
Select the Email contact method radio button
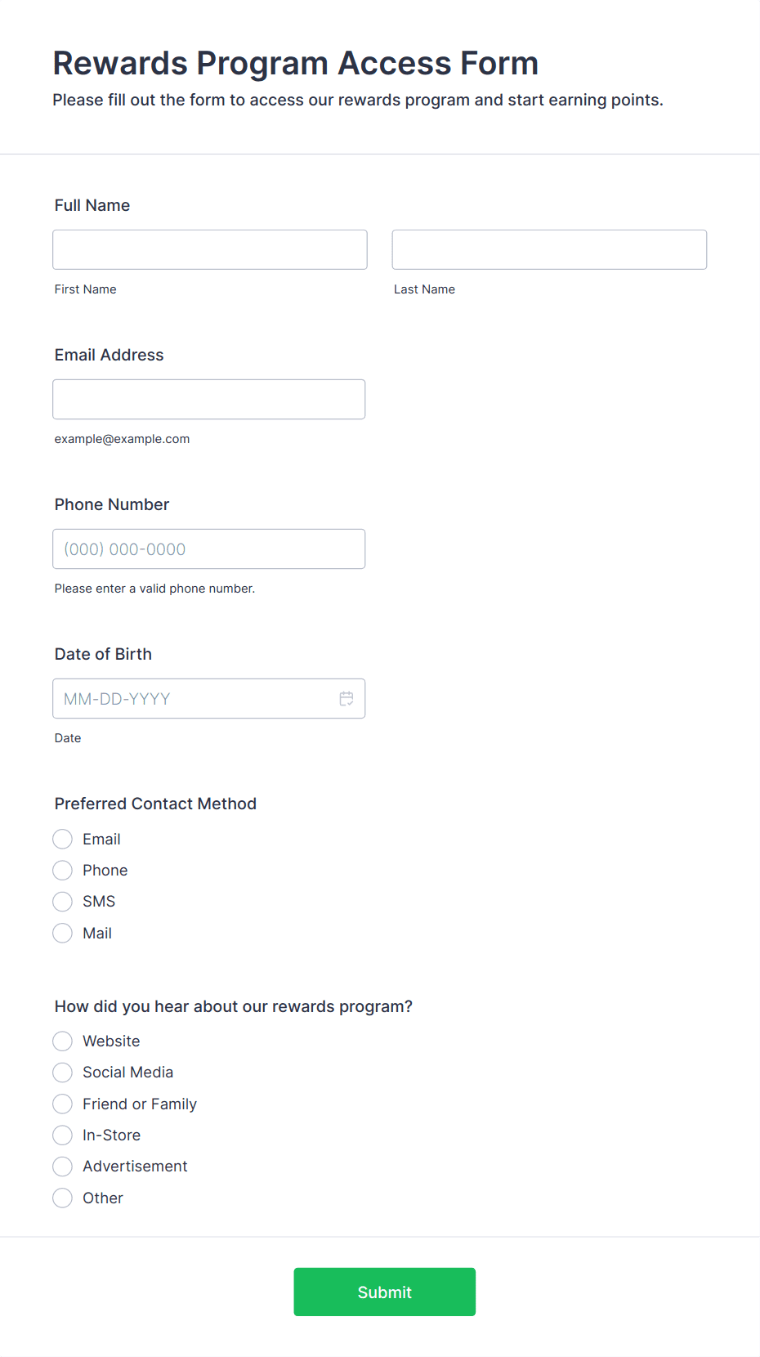63,840
